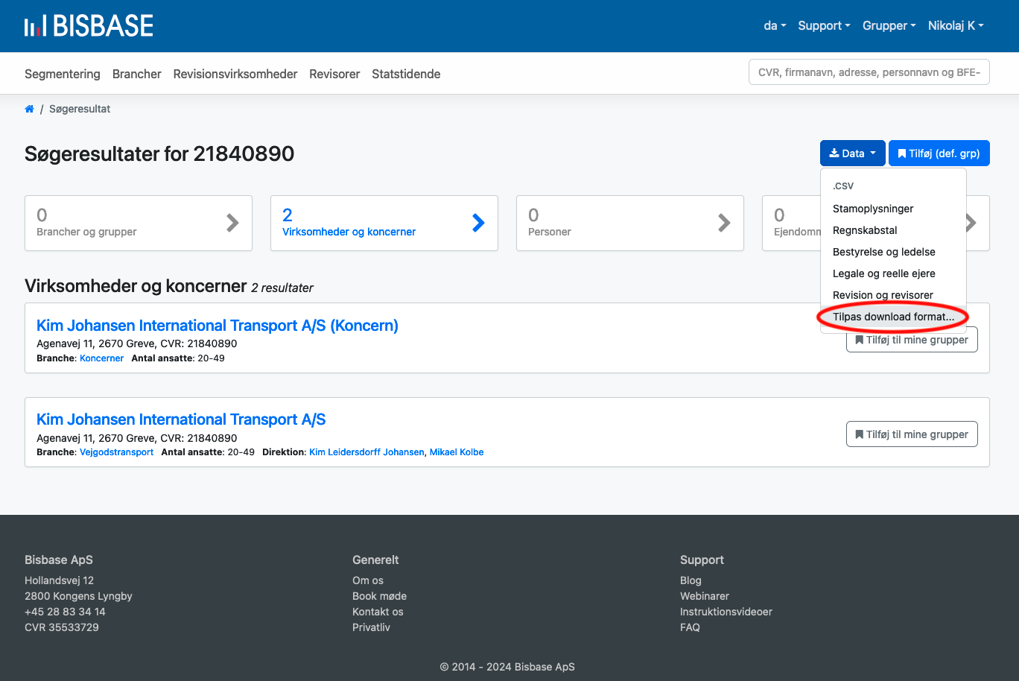1019x681 pixels.
Task: Open Om os footer link
Action: (x=368, y=580)
